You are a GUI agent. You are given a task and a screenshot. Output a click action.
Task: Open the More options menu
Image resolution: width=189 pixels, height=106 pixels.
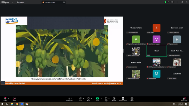(x=132, y=99)
